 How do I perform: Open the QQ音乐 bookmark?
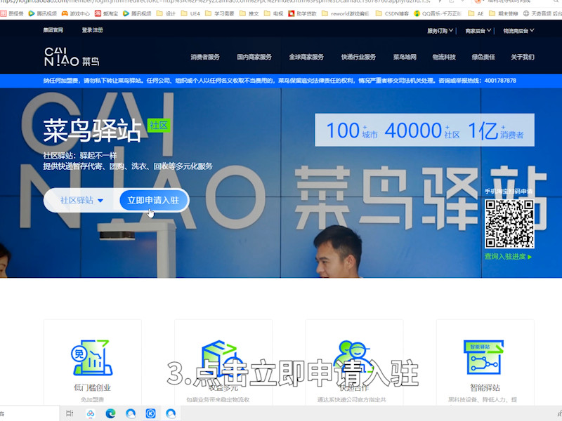(438, 13)
